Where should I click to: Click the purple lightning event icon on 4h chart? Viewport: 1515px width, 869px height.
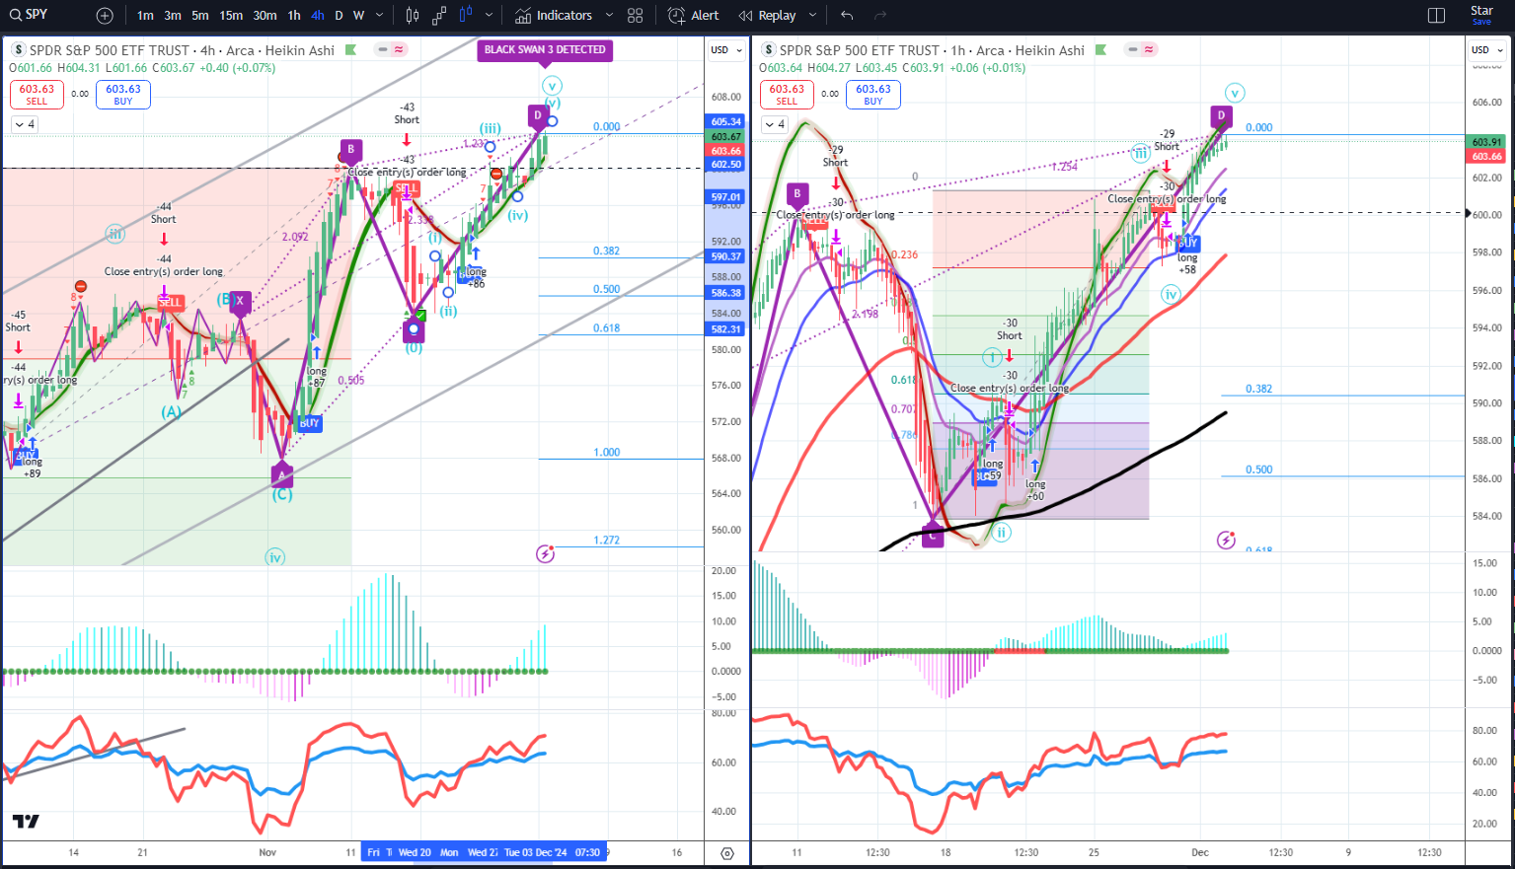[545, 554]
